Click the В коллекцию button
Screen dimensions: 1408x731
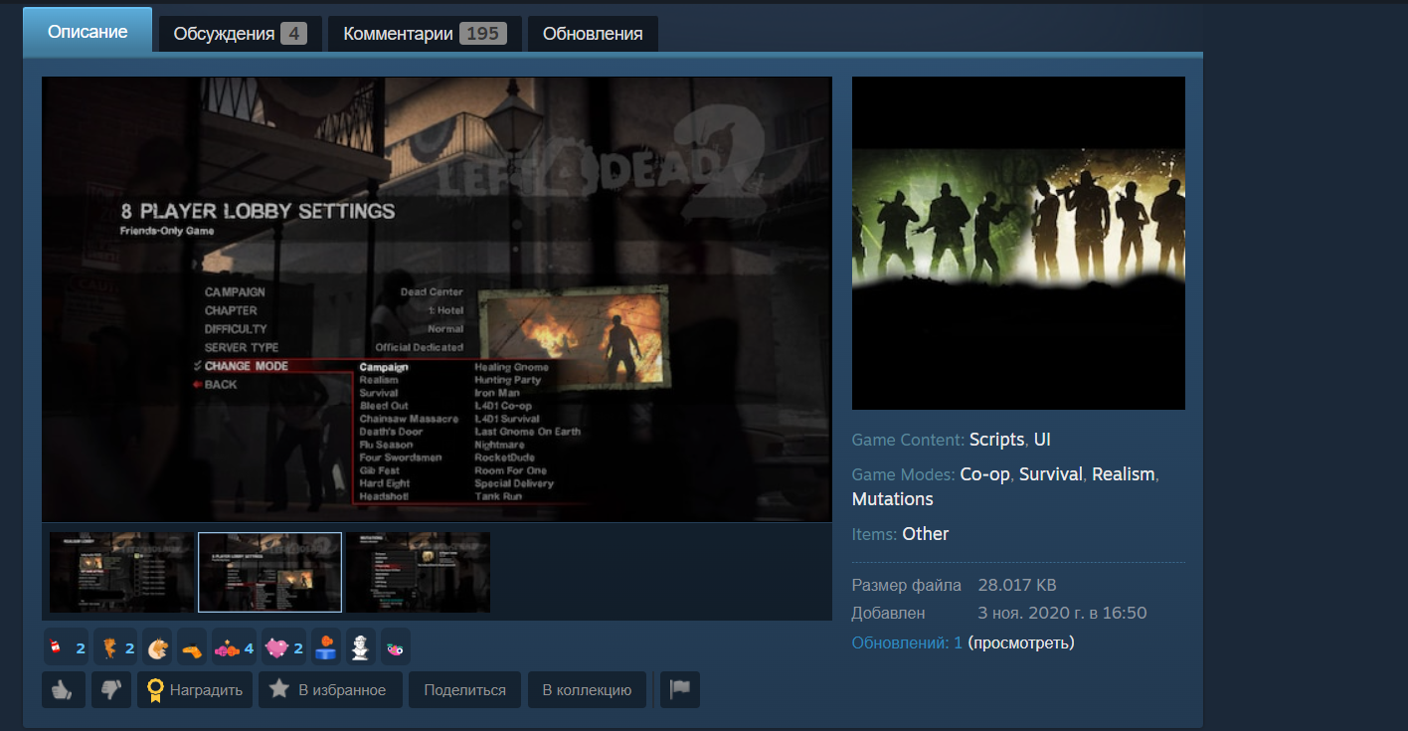pyautogui.click(x=587, y=689)
